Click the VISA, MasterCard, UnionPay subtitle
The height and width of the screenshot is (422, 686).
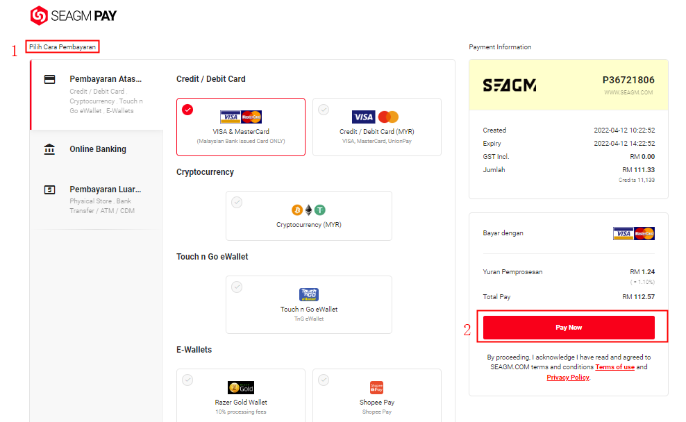click(377, 142)
